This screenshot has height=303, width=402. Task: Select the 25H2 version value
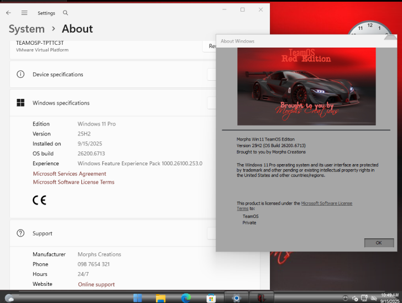point(84,134)
